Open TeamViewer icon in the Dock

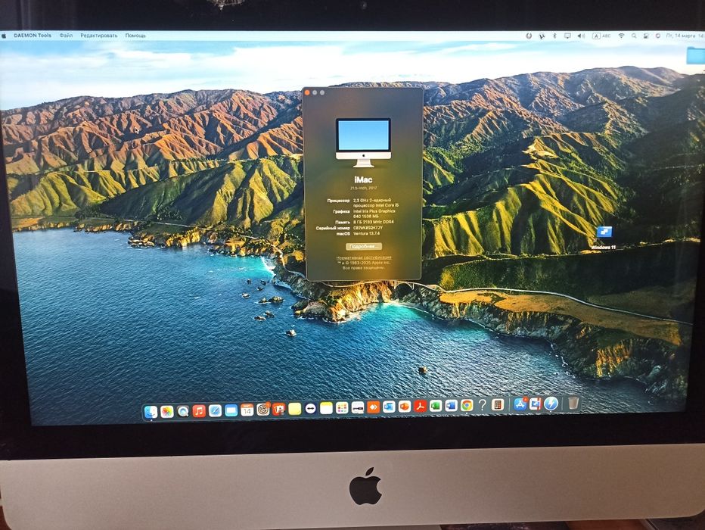(x=310, y=409)
